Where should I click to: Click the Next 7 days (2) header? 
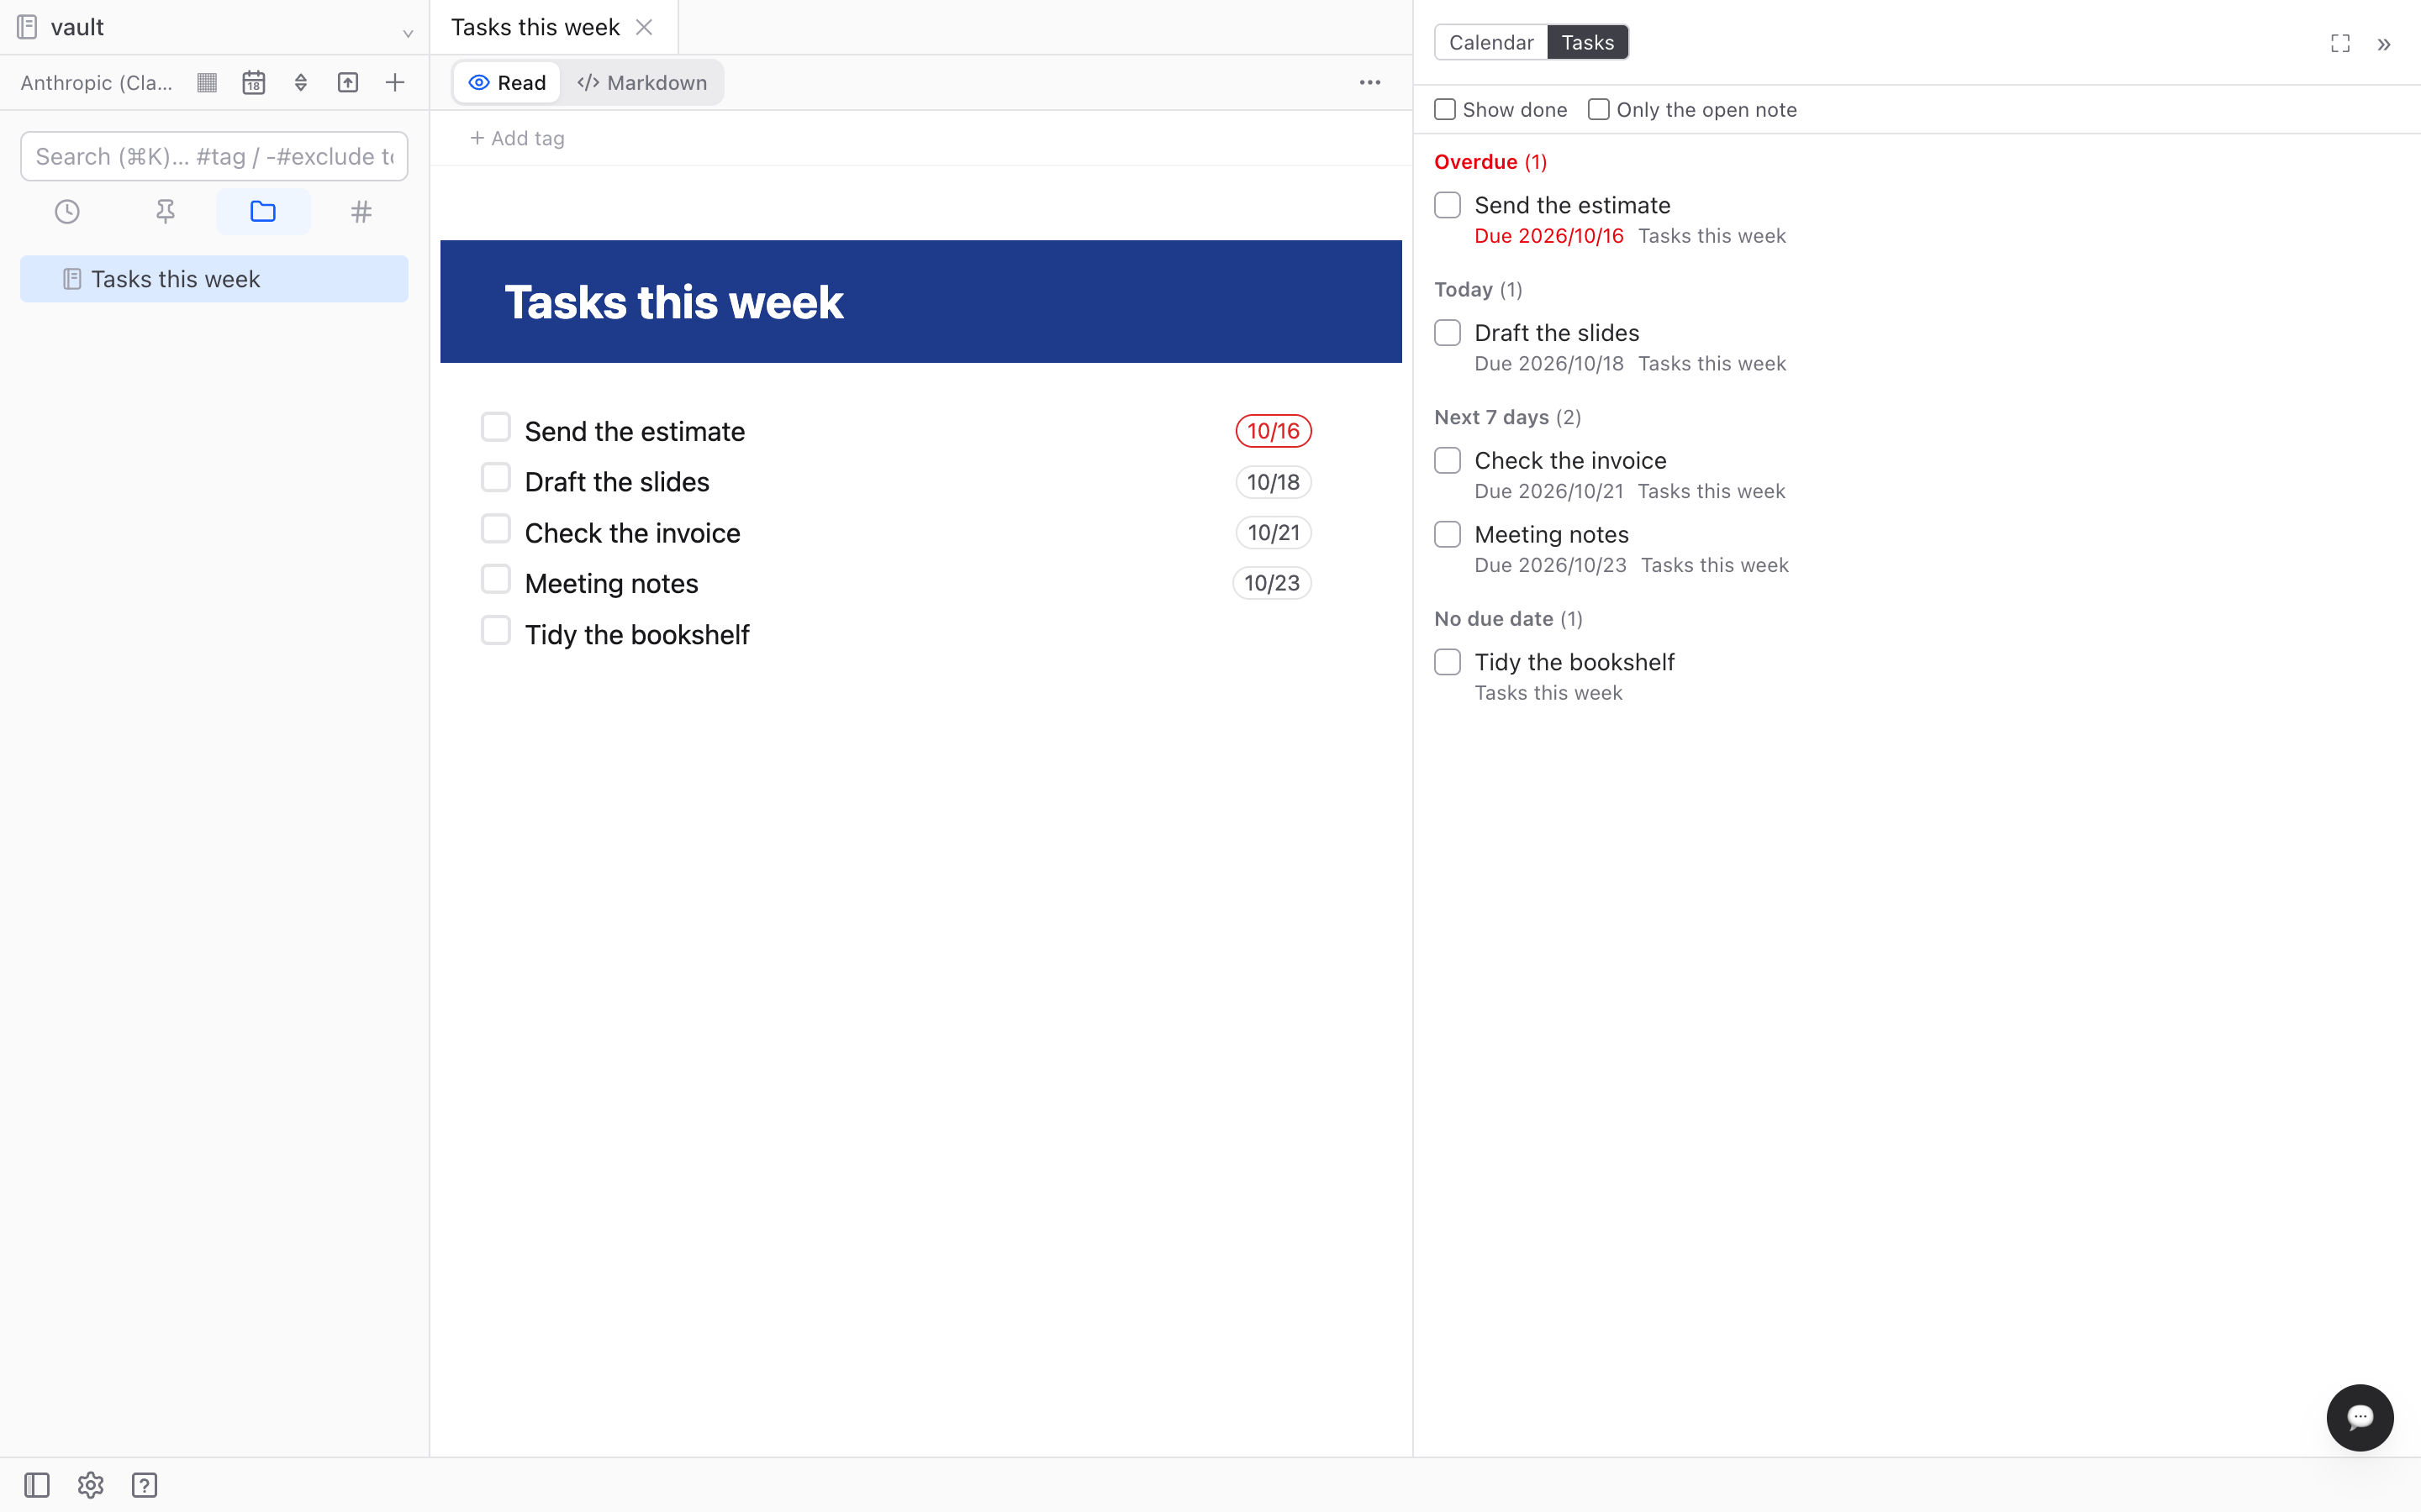(x=1507, y=417)
